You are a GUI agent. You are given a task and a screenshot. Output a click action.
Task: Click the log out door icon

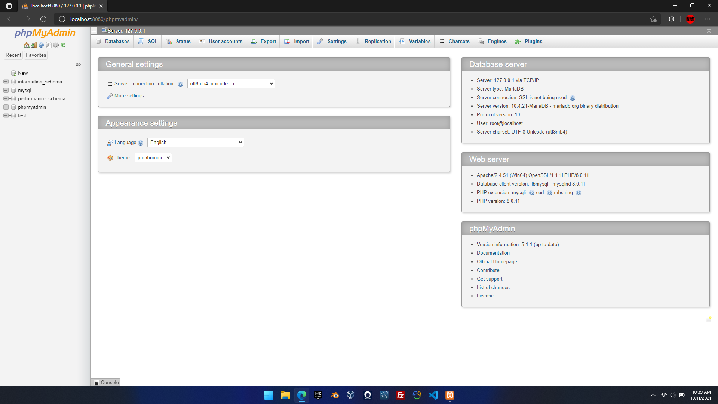click(x=34, y=45)
